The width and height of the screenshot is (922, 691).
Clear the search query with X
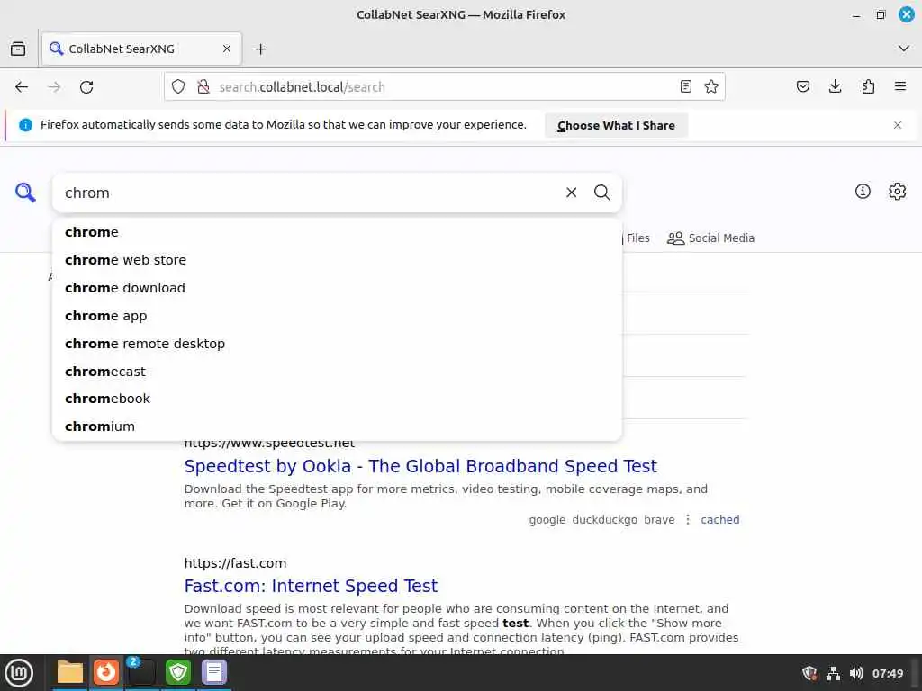[571, 193]
